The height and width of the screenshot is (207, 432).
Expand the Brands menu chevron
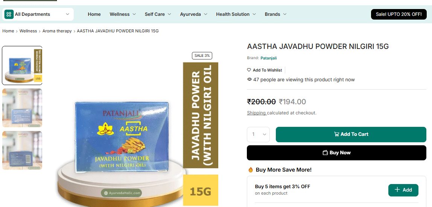pyautogui.click(x=285, y=14)
